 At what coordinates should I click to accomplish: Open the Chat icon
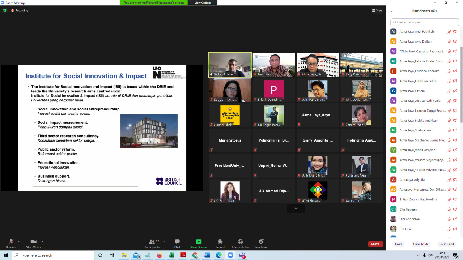[177, 242]
